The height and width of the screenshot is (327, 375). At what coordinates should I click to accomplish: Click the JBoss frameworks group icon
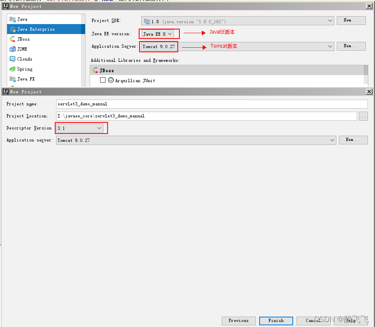pos(95,70)
